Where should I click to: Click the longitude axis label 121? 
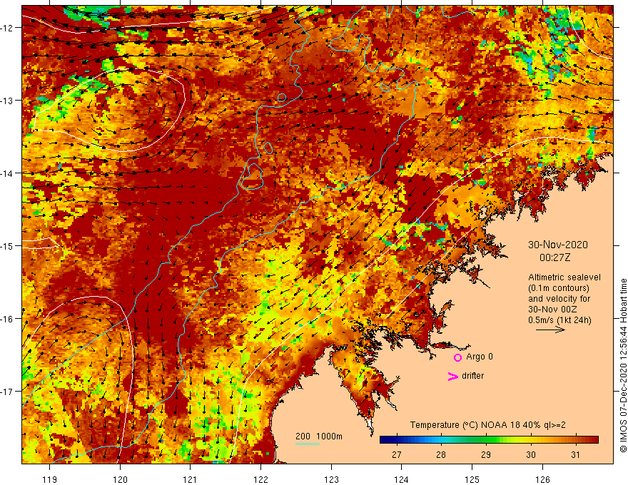[191, 479]
